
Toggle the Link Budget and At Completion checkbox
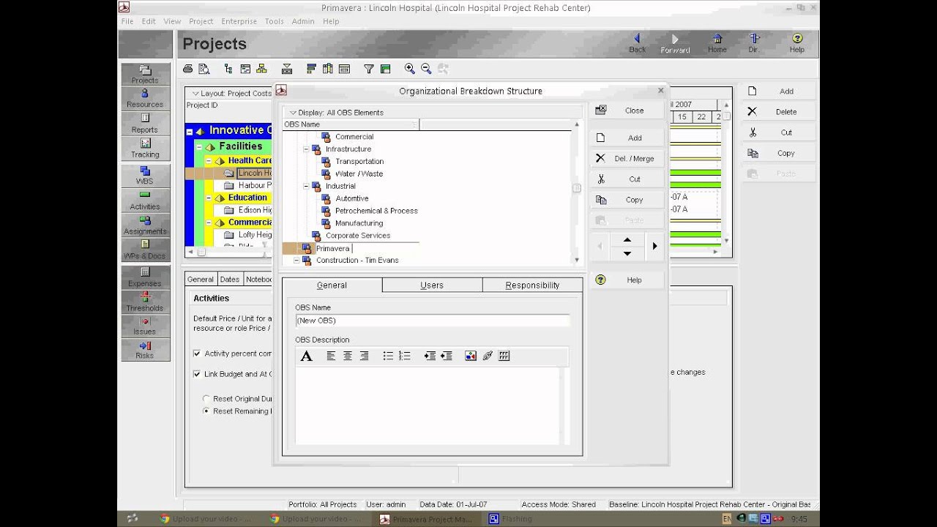coord(196,374)
